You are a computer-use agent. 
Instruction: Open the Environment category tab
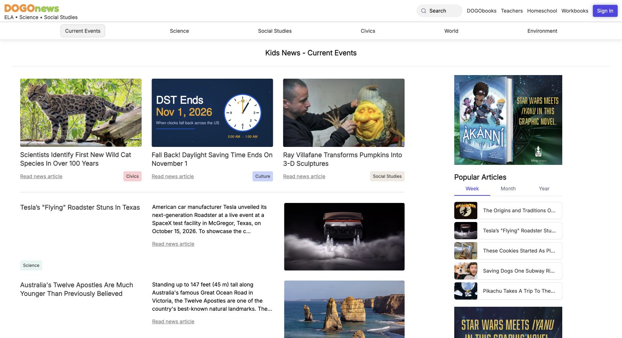click(x=542, y=31)
